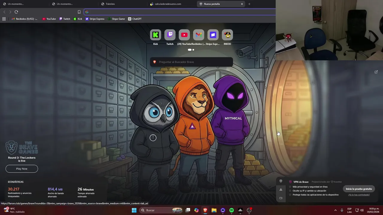Open the Gmail Recibidos speed-dial tile
The image size is (383, 215).
click(199, 35)
